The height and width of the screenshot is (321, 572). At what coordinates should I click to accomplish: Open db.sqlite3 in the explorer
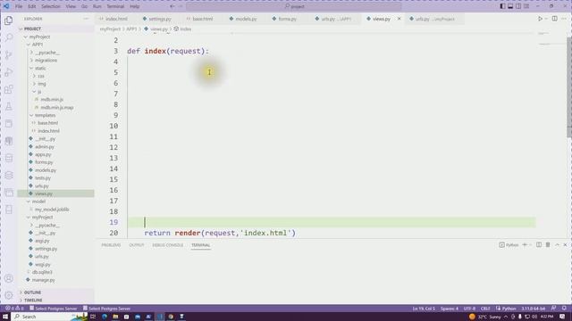click(42, 272)
